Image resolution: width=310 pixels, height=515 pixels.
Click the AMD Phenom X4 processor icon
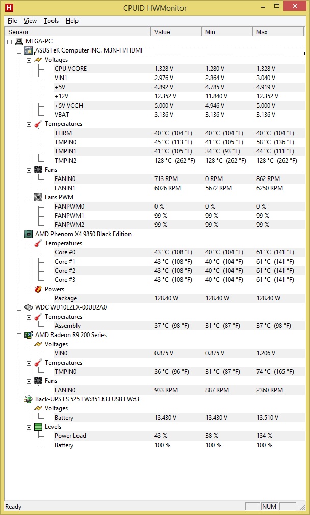tap(29, 234)
